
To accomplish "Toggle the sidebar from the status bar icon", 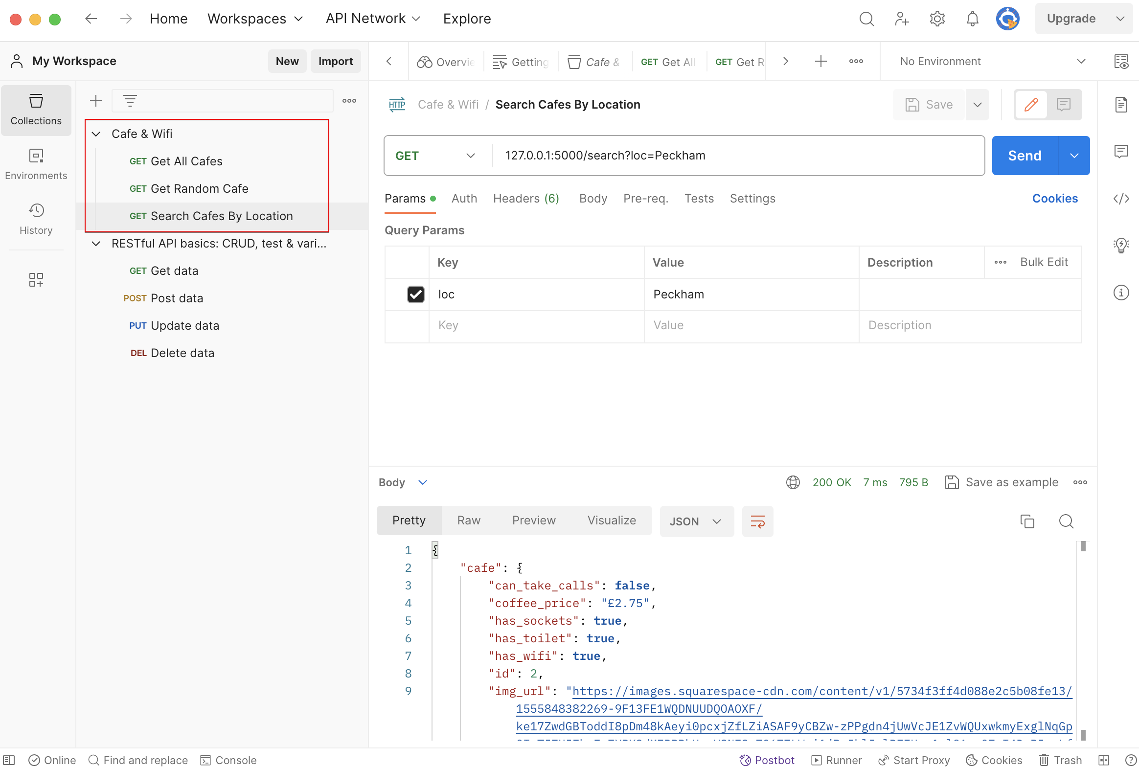I will [x=9, y=760].
